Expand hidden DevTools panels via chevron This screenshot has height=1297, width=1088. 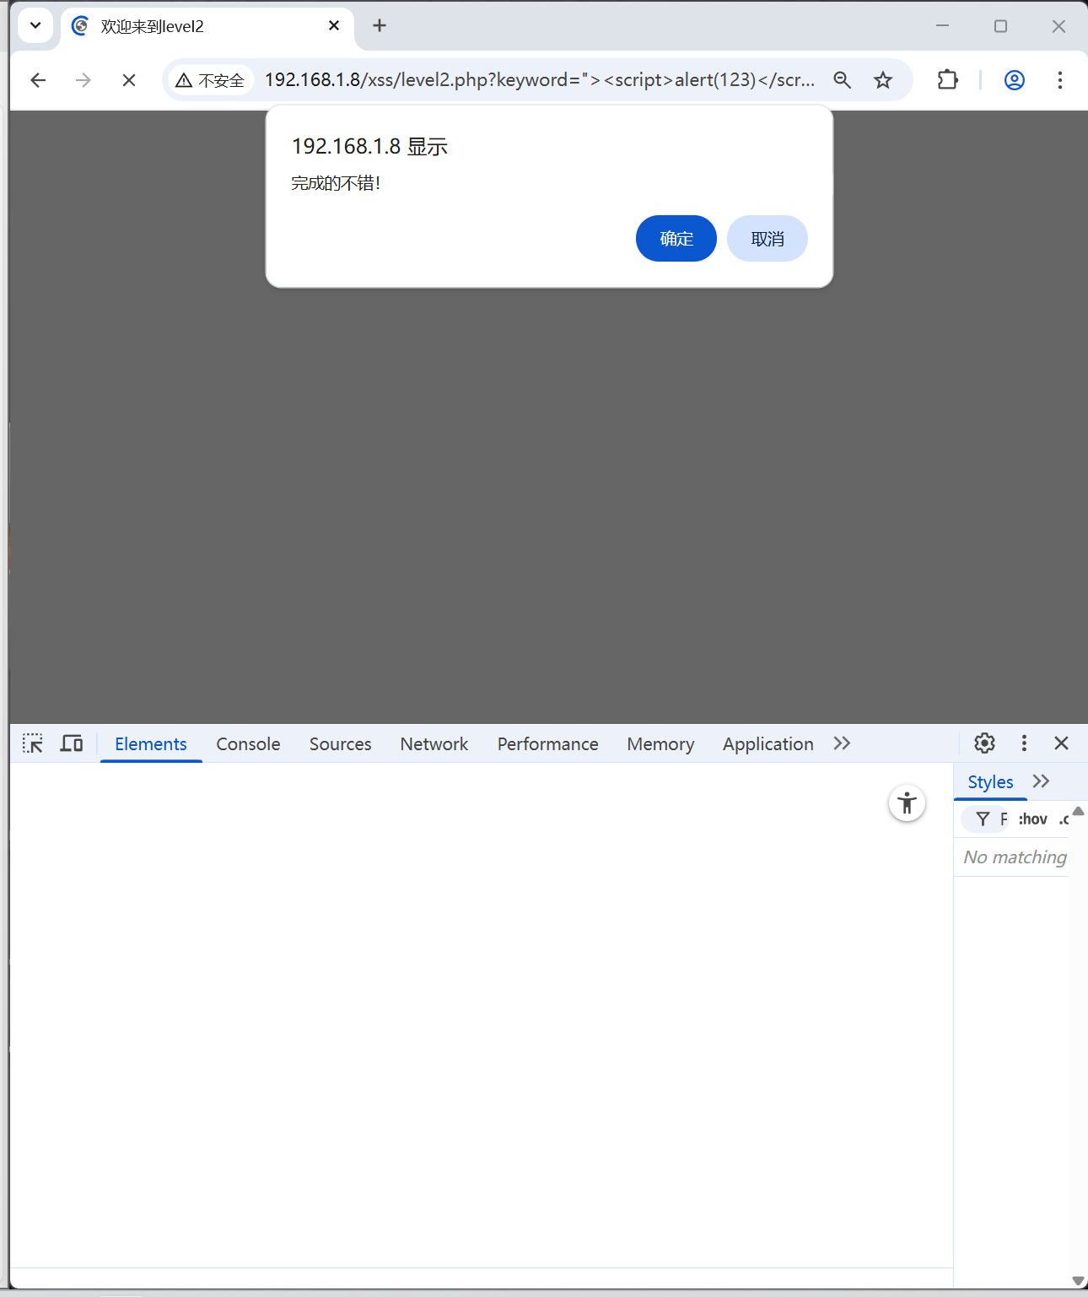click(x=841, y=743)
